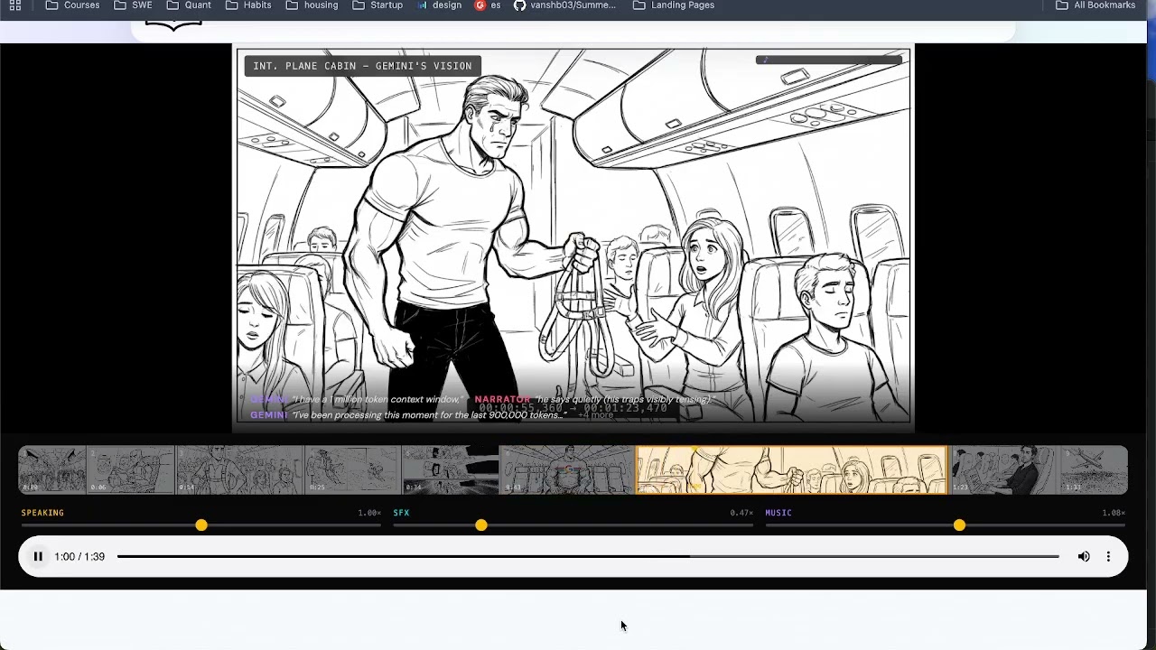Open the Courses bookmark folder

point(72,5)
